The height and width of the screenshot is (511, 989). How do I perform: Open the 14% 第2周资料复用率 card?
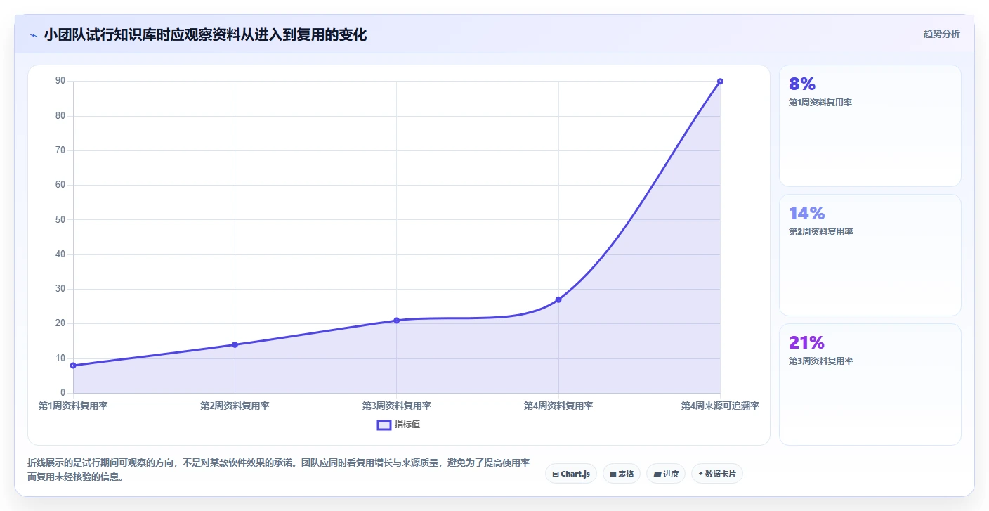coord(870,255)
